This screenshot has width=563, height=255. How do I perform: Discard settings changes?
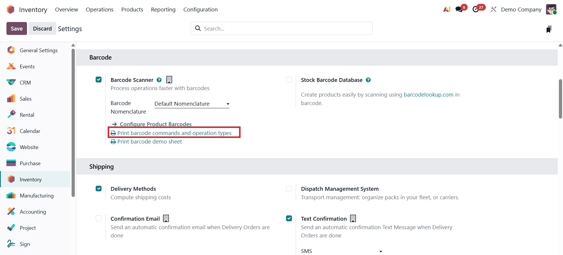42,28
